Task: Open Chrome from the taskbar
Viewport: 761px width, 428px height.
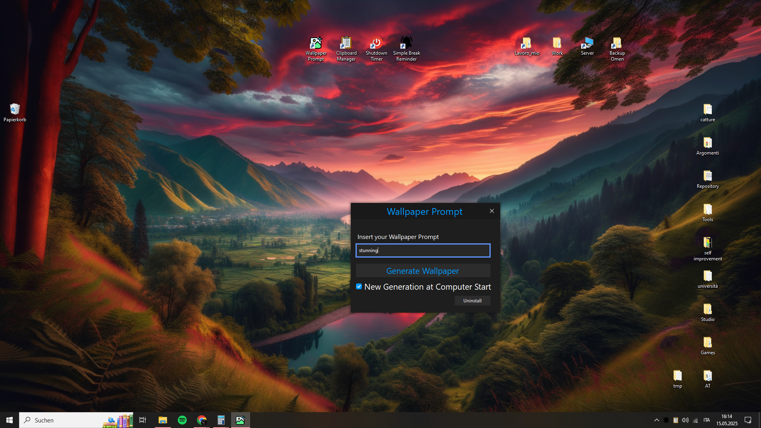Action: point(202,420)
